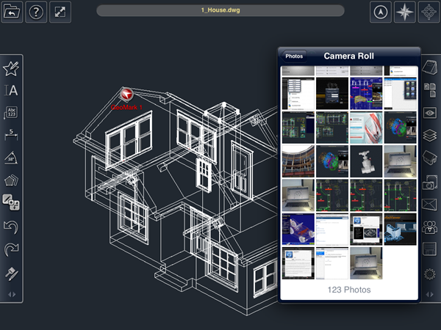Select the text annotation tool
The image size is (441, 330).
coord(11,91)
